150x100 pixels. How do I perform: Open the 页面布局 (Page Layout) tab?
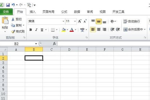(48, 12)
